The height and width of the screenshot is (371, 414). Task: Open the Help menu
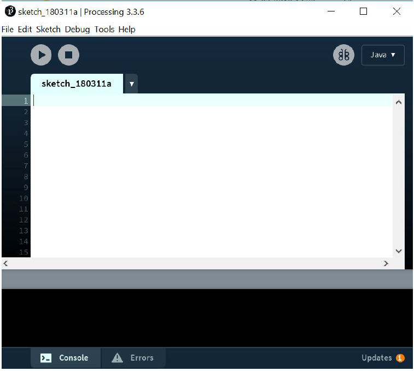click(127, 30)
